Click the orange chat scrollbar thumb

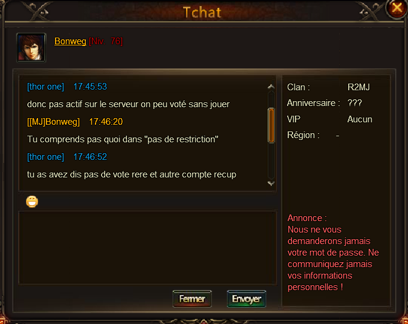click(x=271, y=125)
